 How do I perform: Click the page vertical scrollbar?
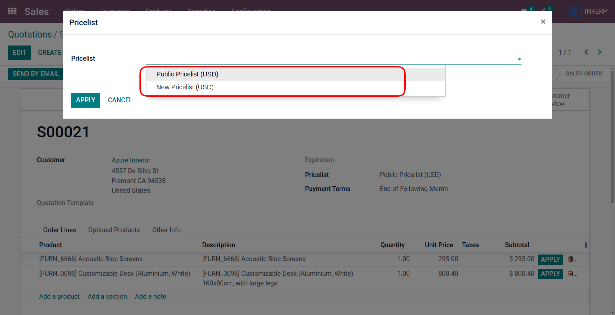612,136
